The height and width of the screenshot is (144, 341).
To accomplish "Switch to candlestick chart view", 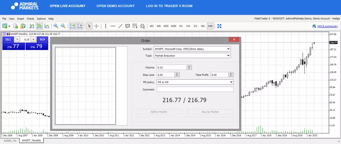I will click(x=39, y=26).
